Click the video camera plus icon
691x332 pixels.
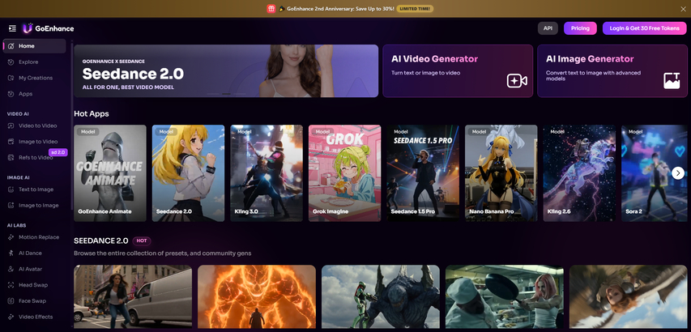(x=517, y=81)
